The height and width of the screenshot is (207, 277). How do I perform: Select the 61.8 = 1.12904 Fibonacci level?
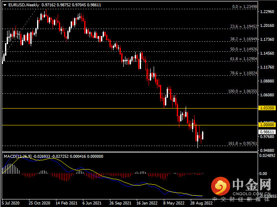click(244, 59)
